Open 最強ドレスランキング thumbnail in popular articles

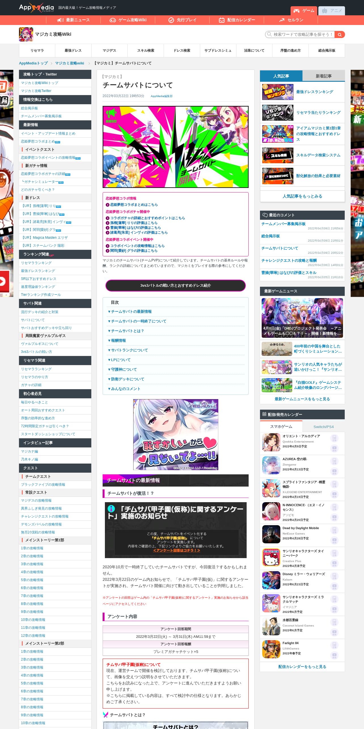coord(278,92)
